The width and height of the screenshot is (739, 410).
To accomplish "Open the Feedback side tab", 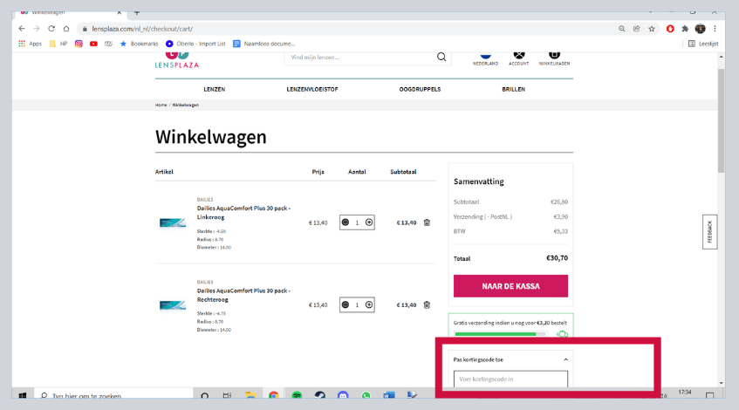I will point(710,232).
